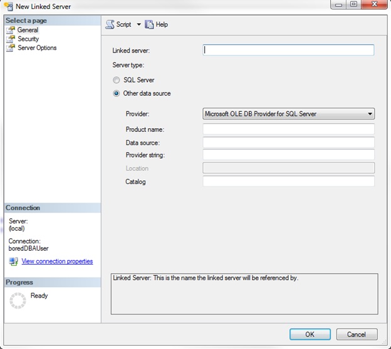Screen dimensions: 391x349
Task: Click the Security page icon
Action: tap(11, 39)
